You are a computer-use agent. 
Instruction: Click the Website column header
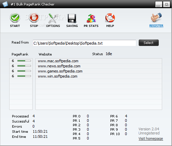[45, 54]
